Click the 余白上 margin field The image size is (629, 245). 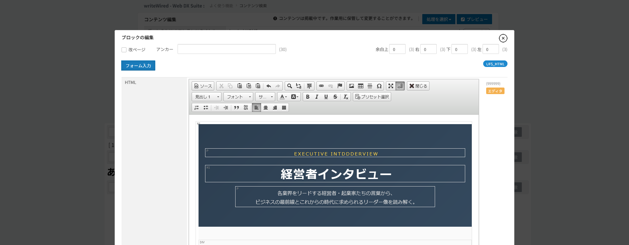click(397, 49)
